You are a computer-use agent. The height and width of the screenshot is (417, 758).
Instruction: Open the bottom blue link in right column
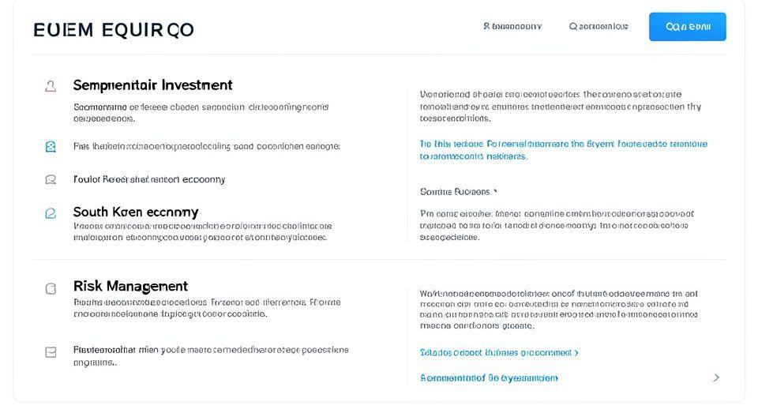489,378
